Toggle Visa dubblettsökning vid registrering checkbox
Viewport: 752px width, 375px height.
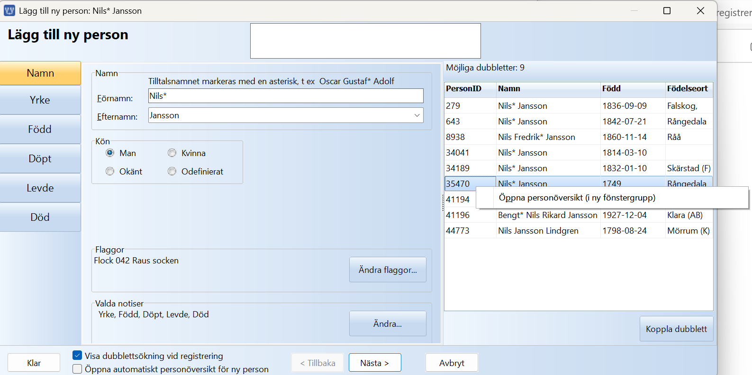(77, 356)
